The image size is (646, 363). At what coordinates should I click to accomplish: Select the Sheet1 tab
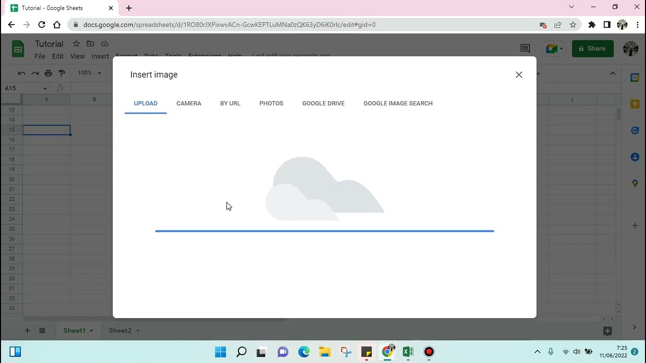pos(74,331)
